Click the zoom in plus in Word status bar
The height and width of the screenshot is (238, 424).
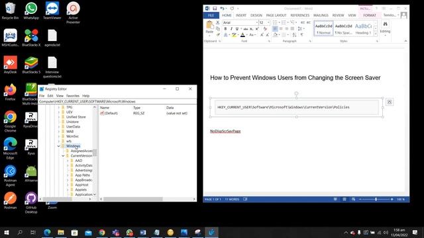(x=392, y=199)
